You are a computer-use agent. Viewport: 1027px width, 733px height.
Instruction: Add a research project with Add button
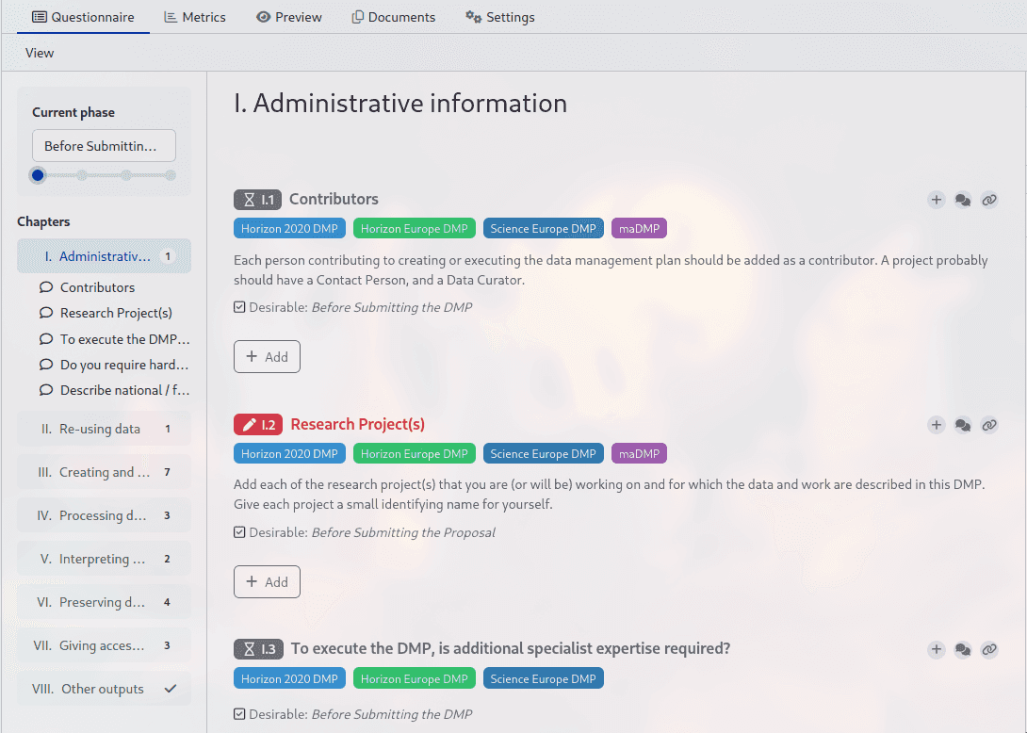(x=267, y=581)
